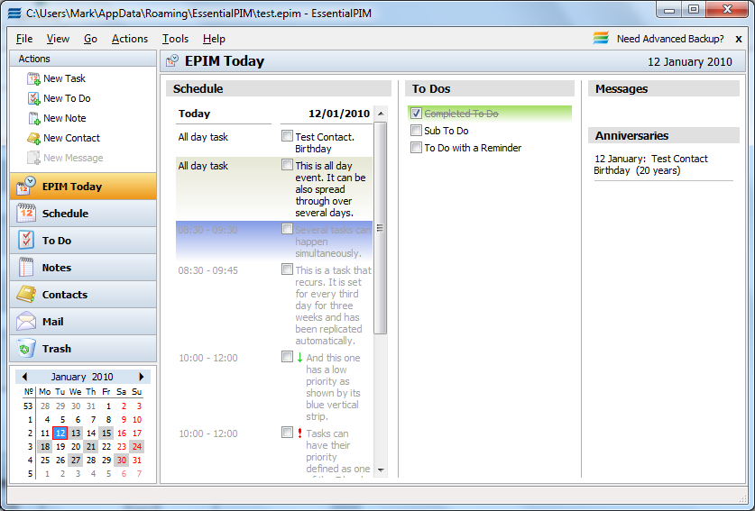Viewport: 755px width, 511px height.
Task: Tick the To Do with a Reminder checkbox
Action: [x=416, y=147]
